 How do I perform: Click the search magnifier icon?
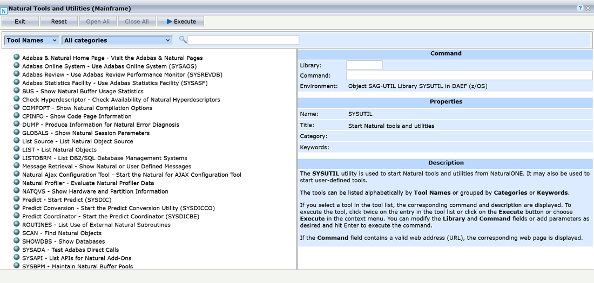[x=183, y=39]
